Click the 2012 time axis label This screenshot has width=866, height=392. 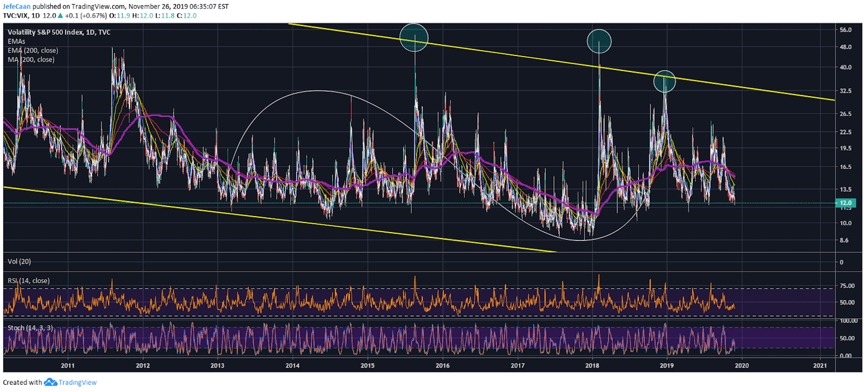[x=142, y=366]
